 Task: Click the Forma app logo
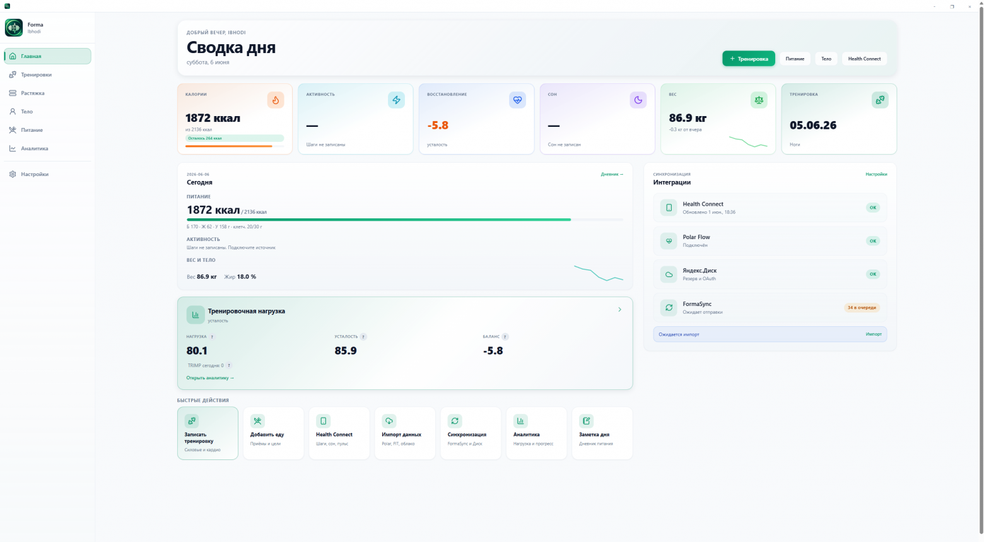pos(14,28)
